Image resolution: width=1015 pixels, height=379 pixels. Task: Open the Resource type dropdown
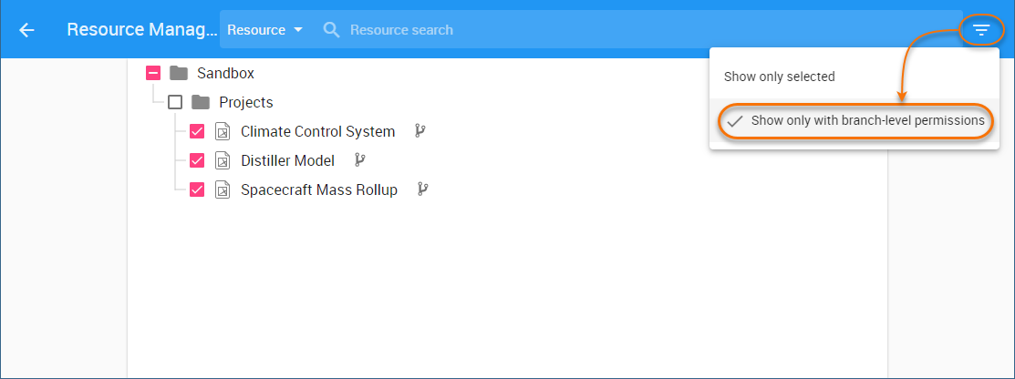click(264, 30)
